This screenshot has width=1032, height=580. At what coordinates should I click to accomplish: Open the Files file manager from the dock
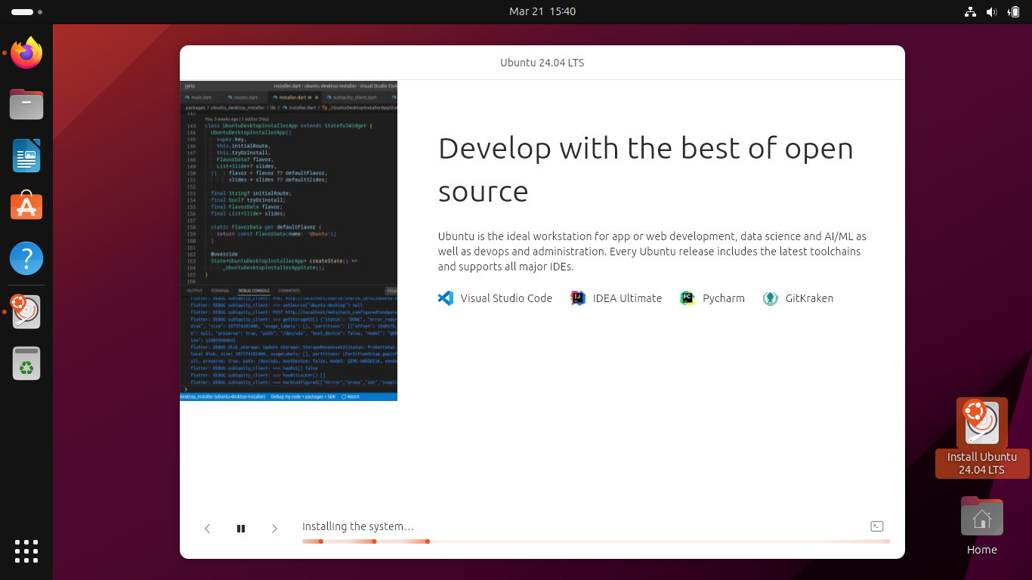coord(26,104)
